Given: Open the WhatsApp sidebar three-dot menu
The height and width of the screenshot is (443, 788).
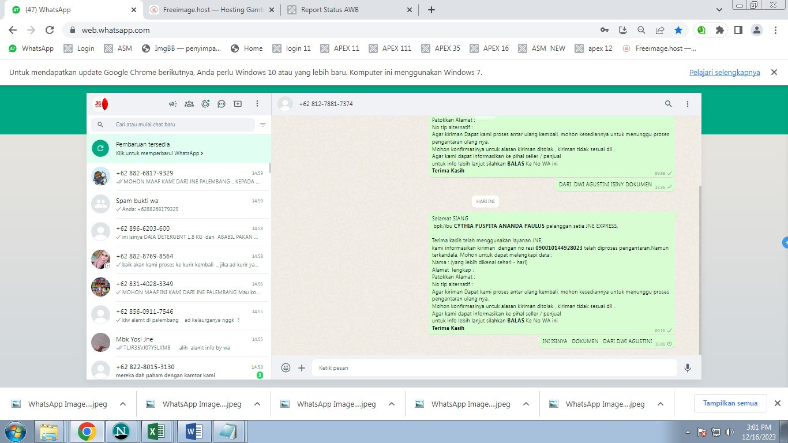Looking at the screenshot, I should (x=257, y=104).
